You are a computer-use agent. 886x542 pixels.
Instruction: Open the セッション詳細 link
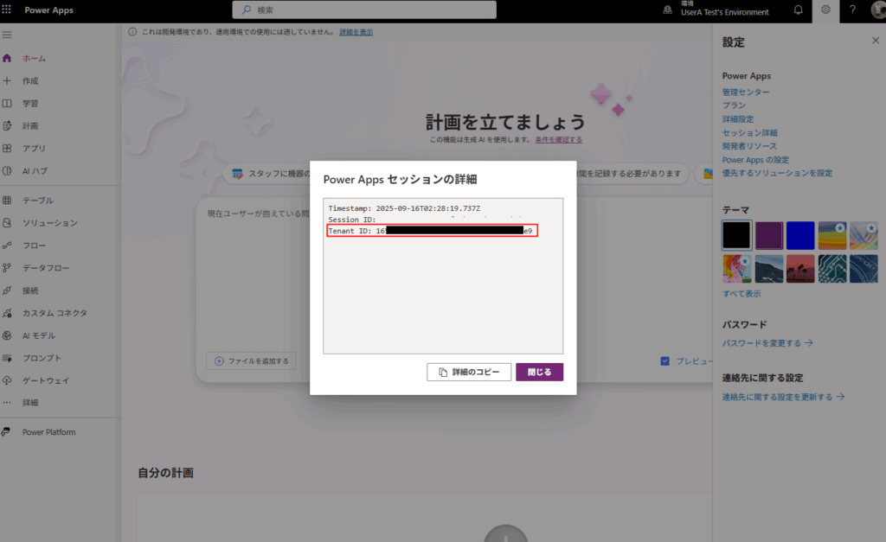(749, 132)
